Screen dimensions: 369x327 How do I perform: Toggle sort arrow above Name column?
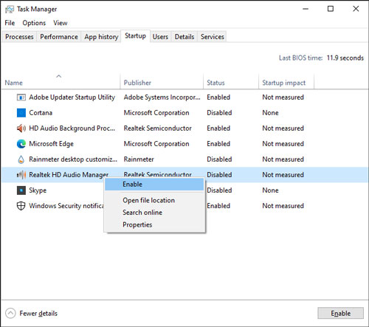pos(58,76)
